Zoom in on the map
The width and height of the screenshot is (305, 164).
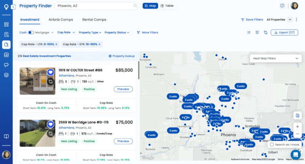click(297, 126)
